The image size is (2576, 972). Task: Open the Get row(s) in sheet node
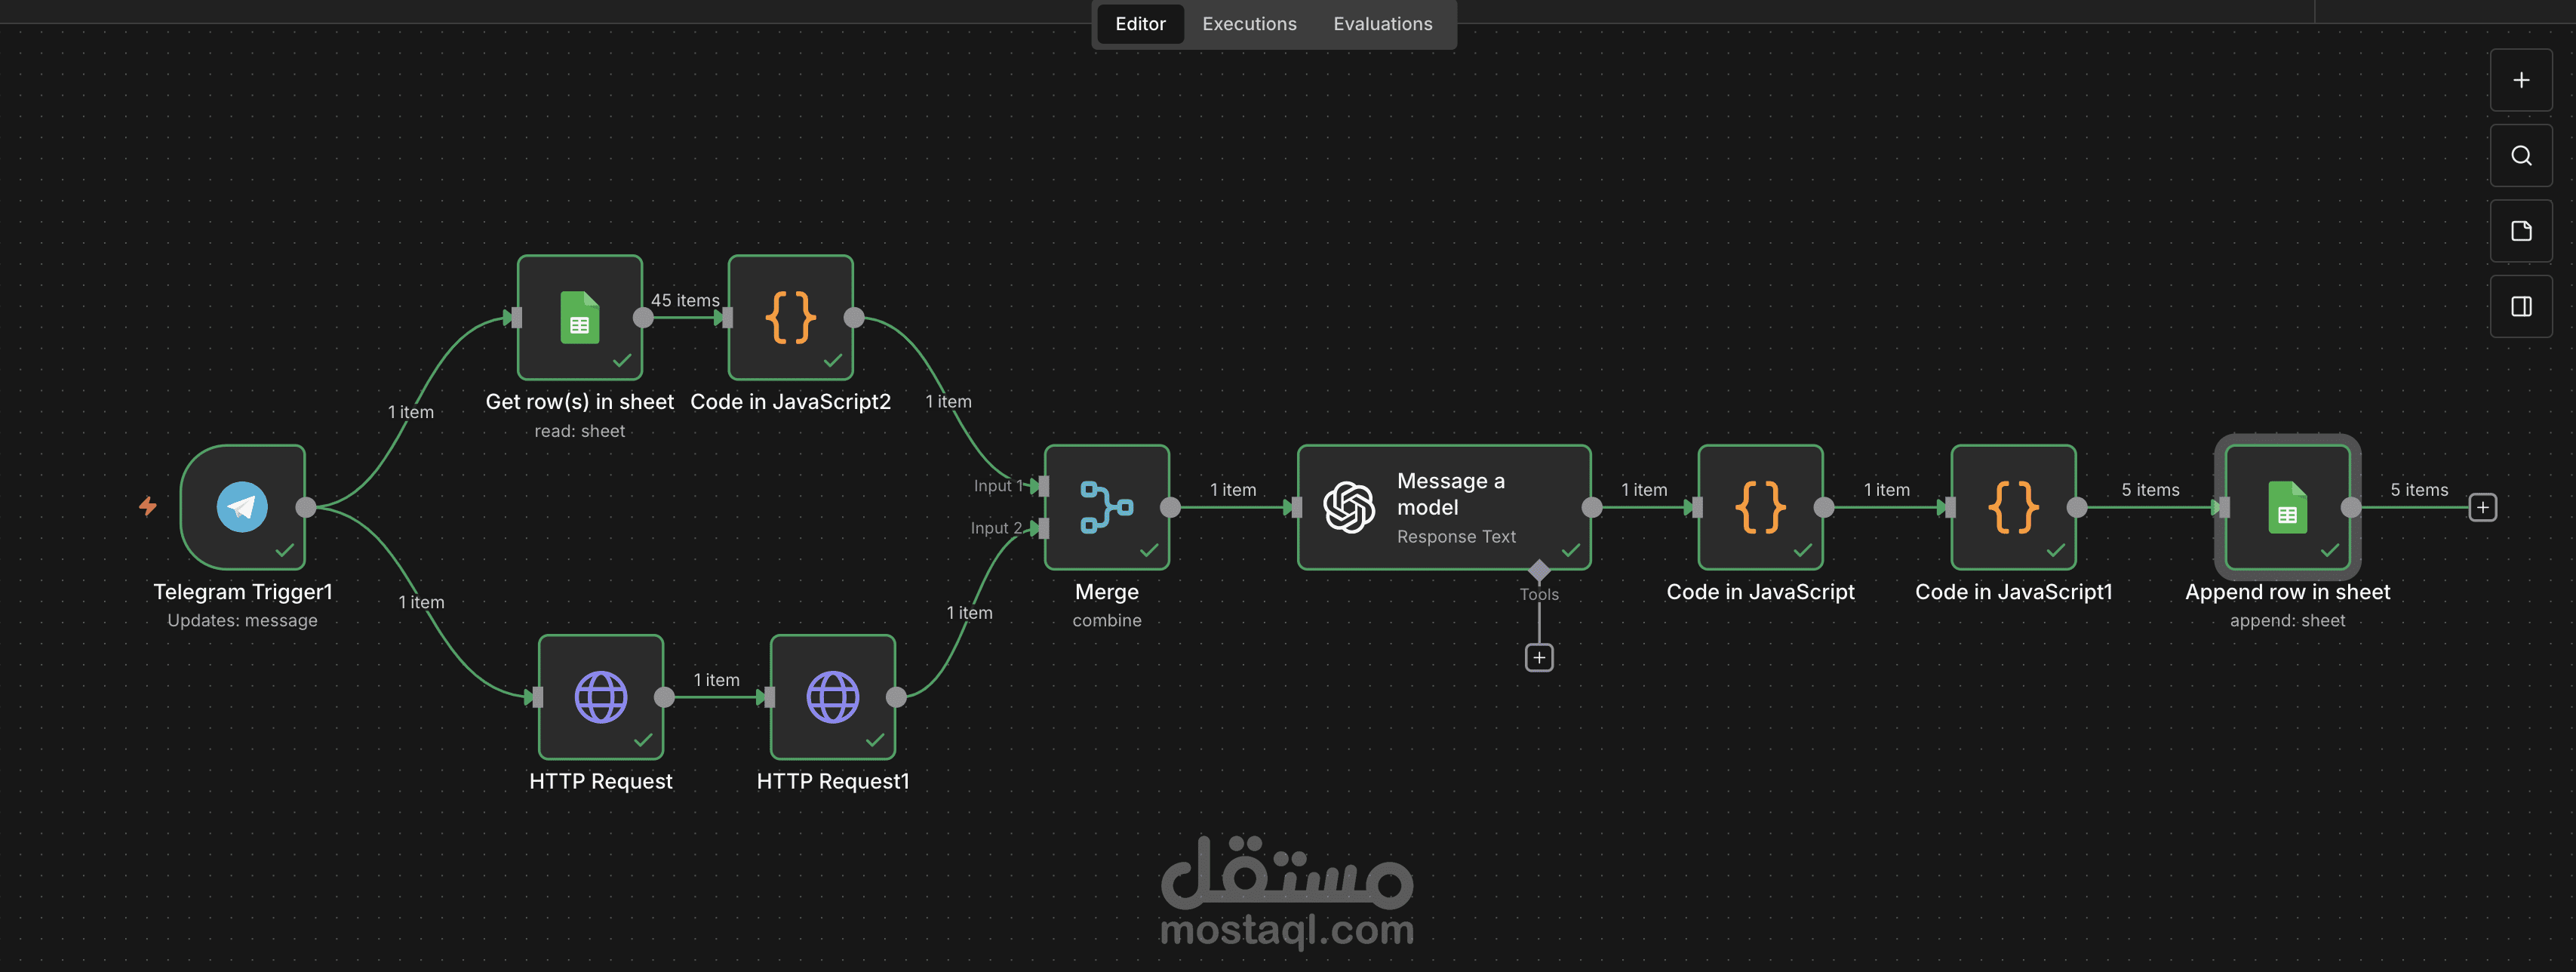click(x=580, y=317)
